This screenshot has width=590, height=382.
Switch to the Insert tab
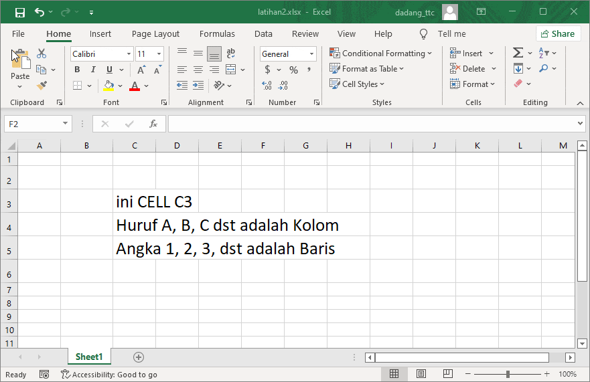[100, 34]
